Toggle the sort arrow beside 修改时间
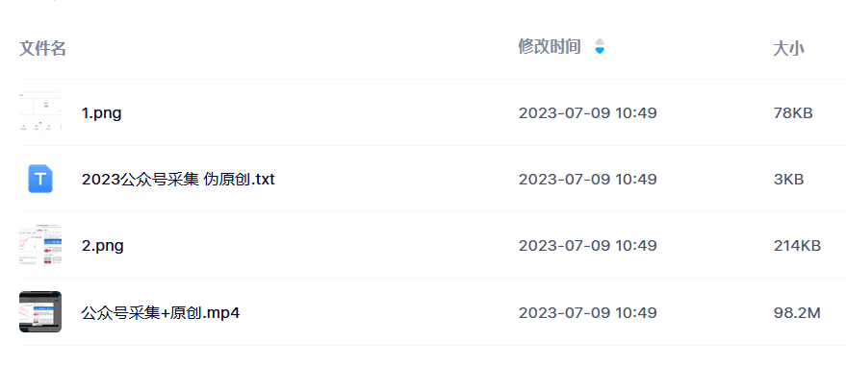 click(x=600, y=47)
